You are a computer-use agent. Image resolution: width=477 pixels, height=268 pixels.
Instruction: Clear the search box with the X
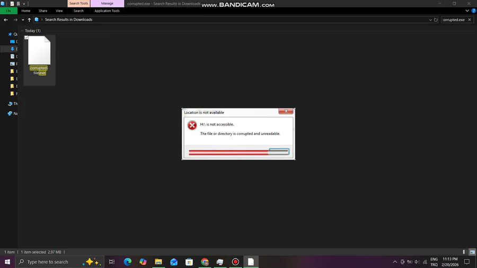point(470,20)
